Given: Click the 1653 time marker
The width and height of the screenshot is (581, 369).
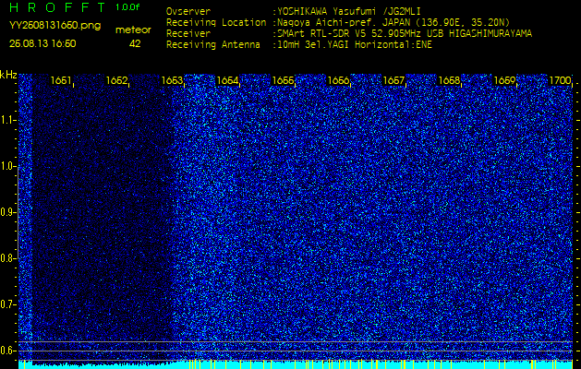Looking at the screenshot, I should (x=172, y=80).
